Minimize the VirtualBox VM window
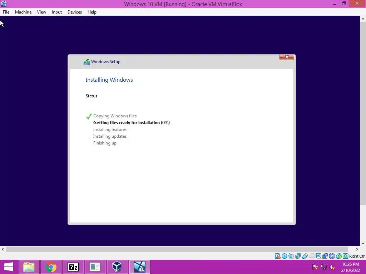Viewport: 366px width, 274px height. pos(334,4)
